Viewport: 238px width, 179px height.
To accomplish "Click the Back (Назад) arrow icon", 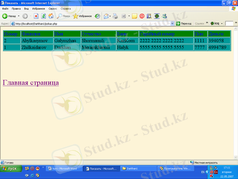I will 5,16.
